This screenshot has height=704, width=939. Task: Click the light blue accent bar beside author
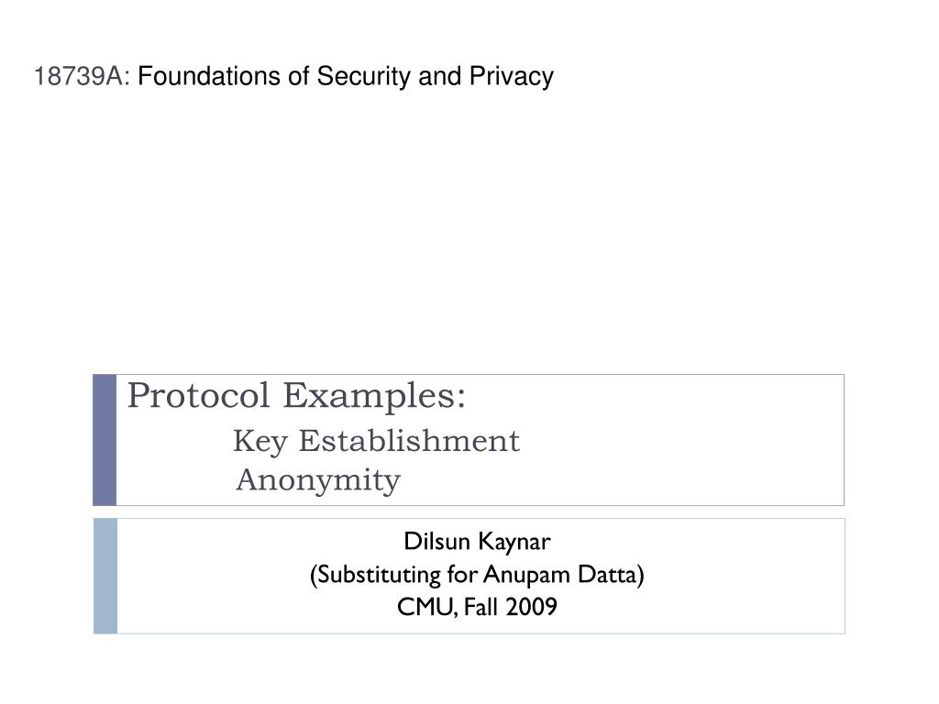(x=105, y=576)
